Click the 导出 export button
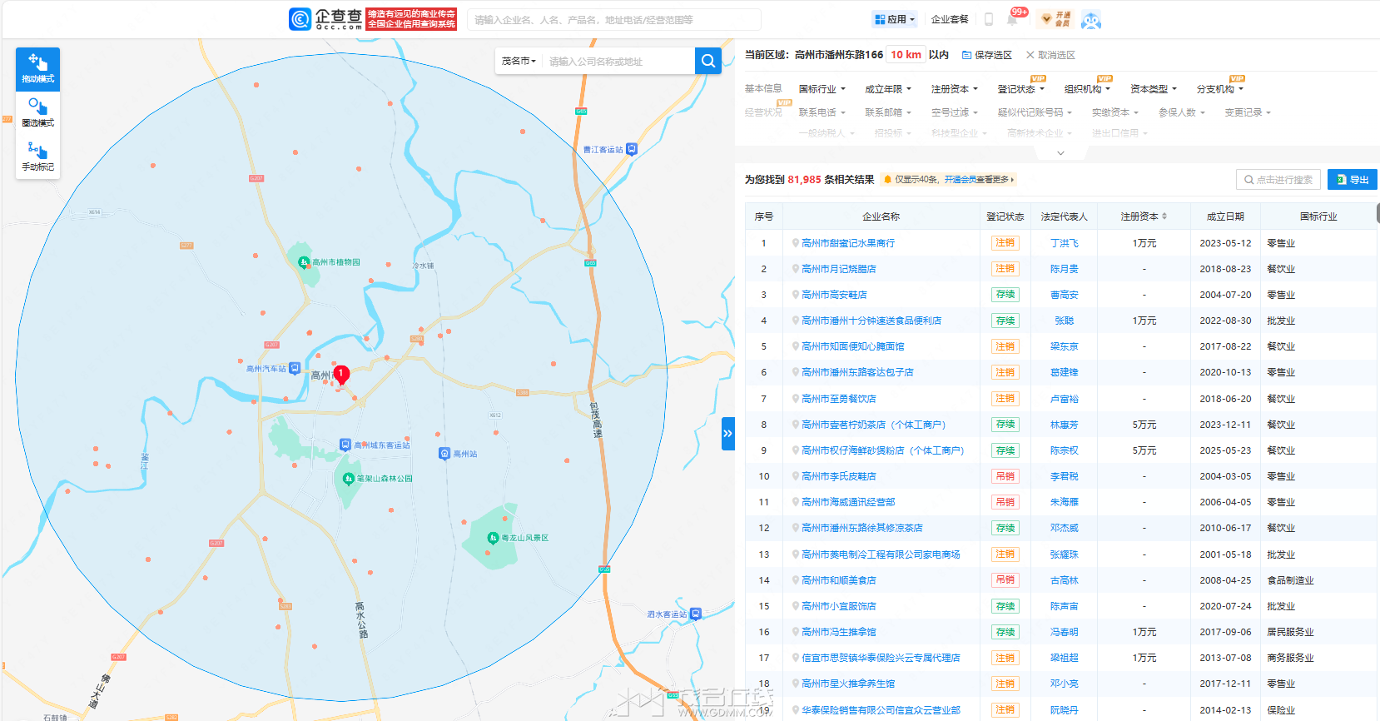This screenshot has height=721, width=1380. click(1352, 180)
